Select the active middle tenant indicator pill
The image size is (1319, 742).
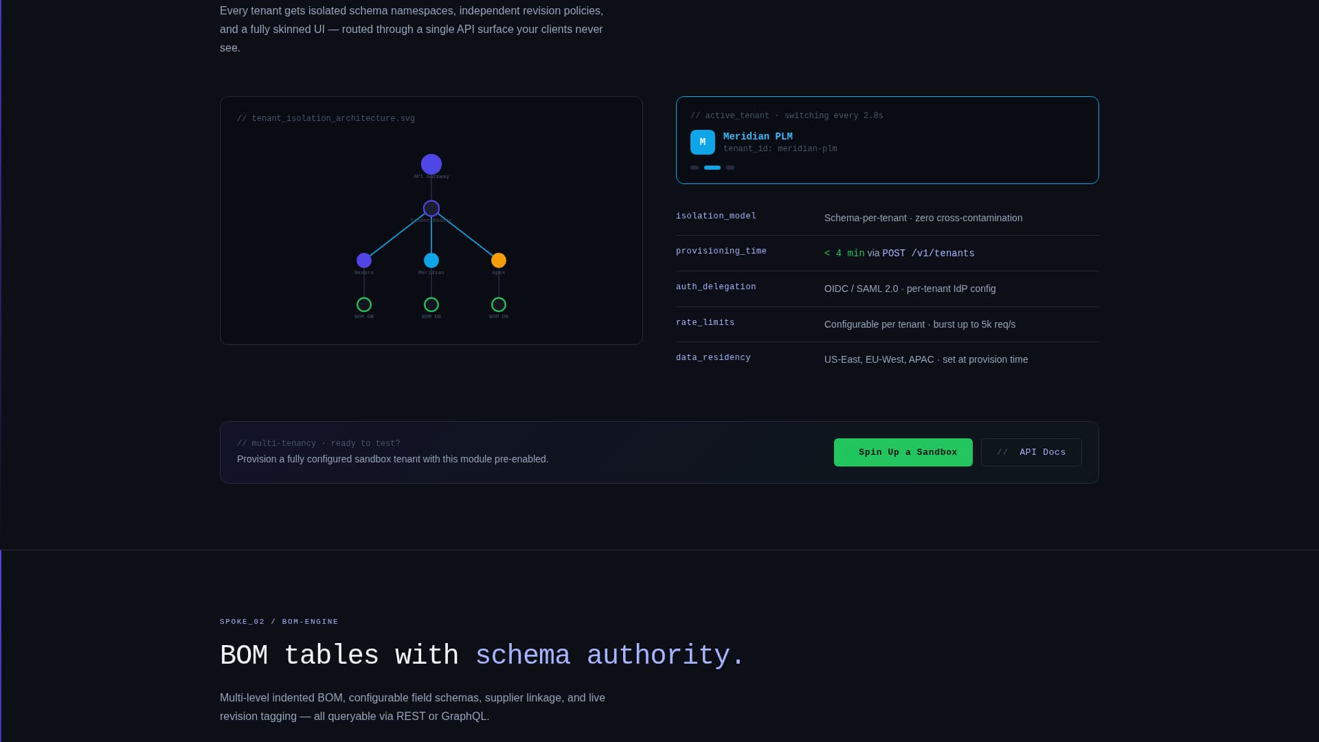[x=712, y=168]
